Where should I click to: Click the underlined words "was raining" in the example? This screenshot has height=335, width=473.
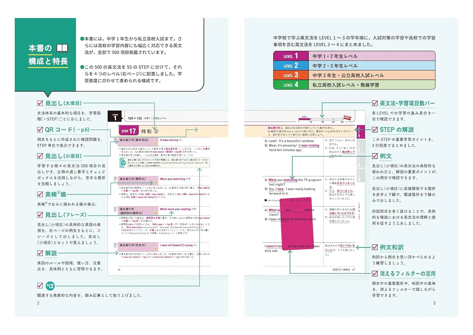coord(310,146)
